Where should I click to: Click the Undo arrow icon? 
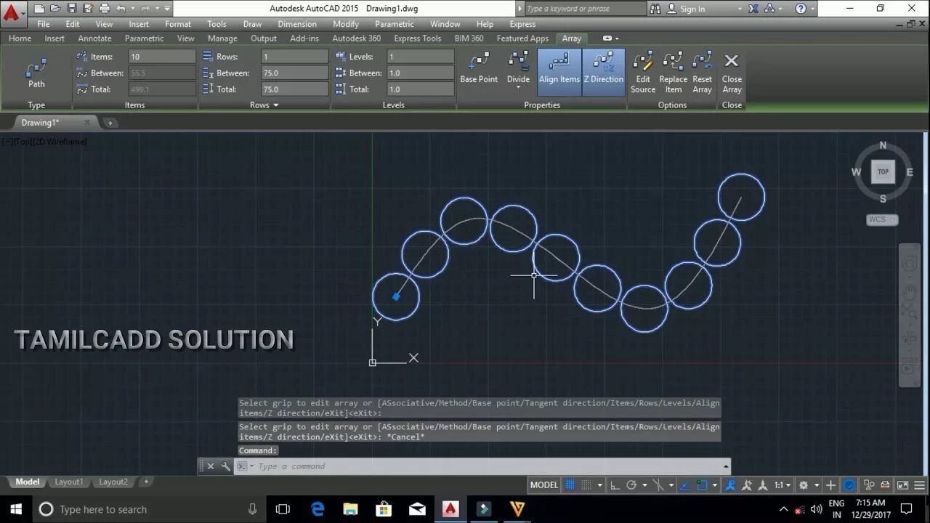[x=121, y=9]
